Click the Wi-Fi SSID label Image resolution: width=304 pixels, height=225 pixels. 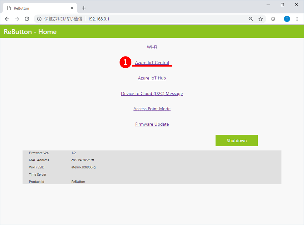37,167
